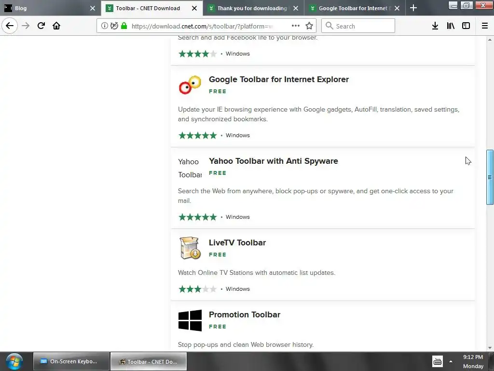Select the Toolbar - CNET Download tab
This screenshot has width=494, height=371.
152,8
